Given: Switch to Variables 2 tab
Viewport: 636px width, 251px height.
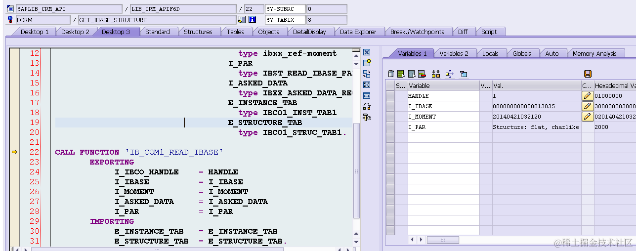Looking at the screenshot, I should click(x=454, y=53).
